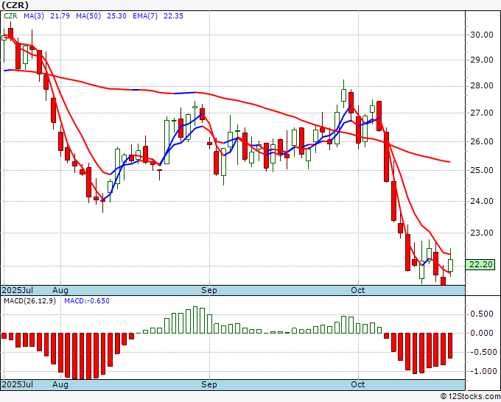
Task: Click Aug on the price chart axis
Action: pos(60,290)
